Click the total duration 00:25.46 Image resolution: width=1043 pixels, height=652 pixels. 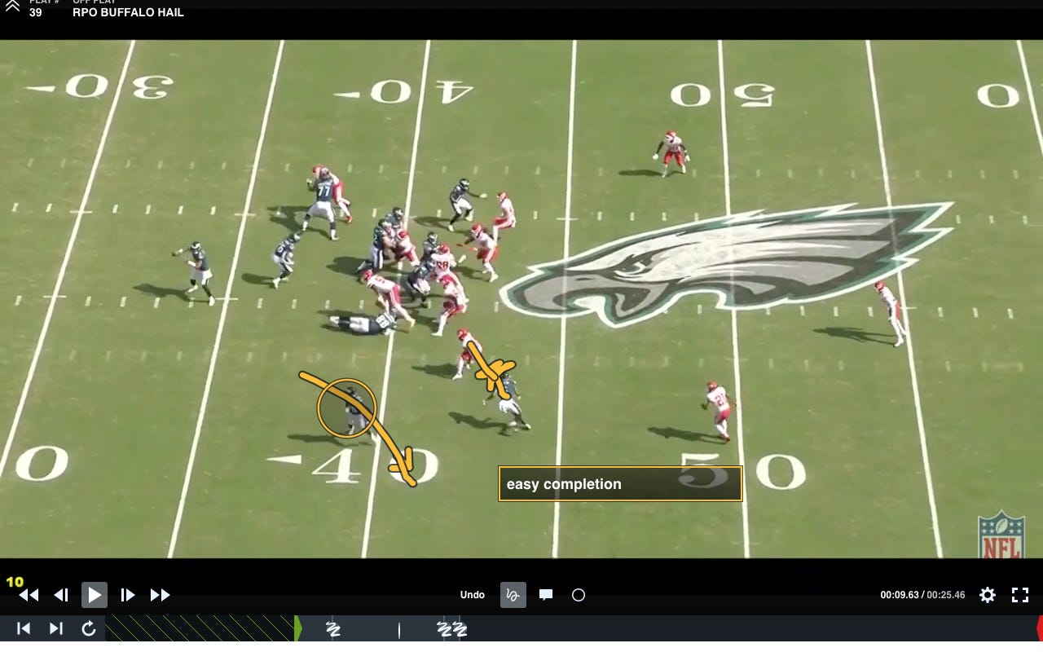tap(946, 595)
